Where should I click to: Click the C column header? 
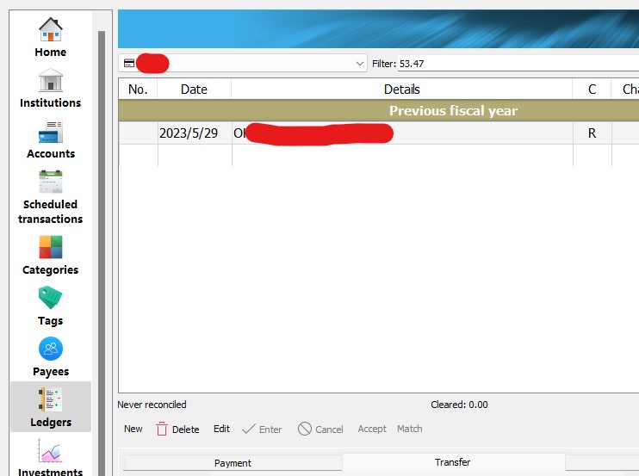pos(592,90)
